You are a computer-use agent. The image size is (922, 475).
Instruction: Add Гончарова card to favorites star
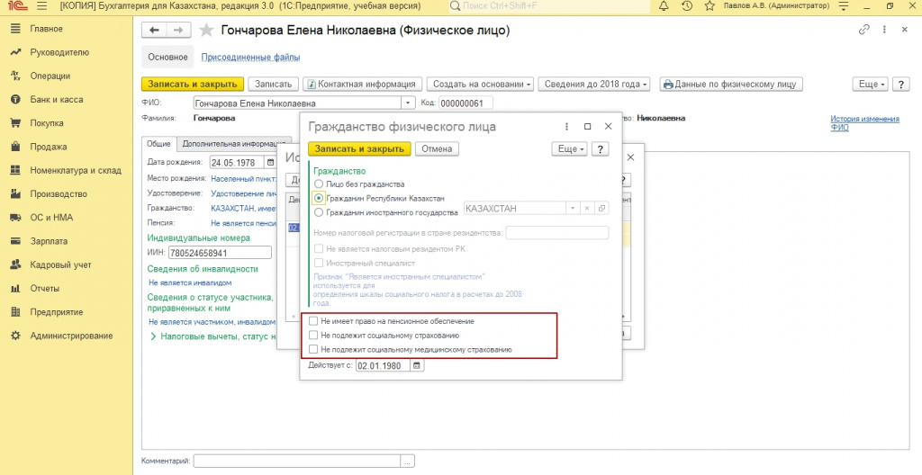pos(206,31)
